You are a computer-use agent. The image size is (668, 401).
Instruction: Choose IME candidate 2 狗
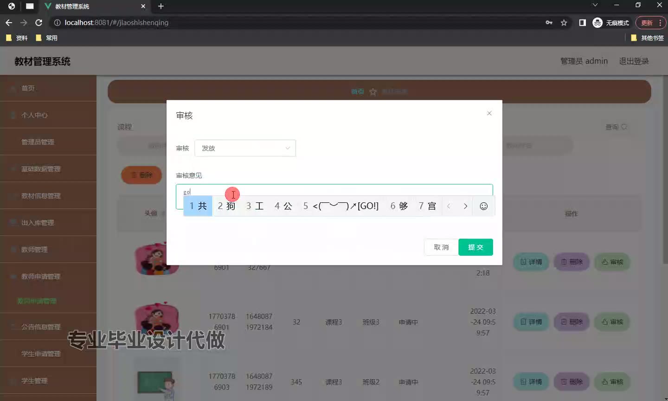pyautogui.click(x=226, y=206)
